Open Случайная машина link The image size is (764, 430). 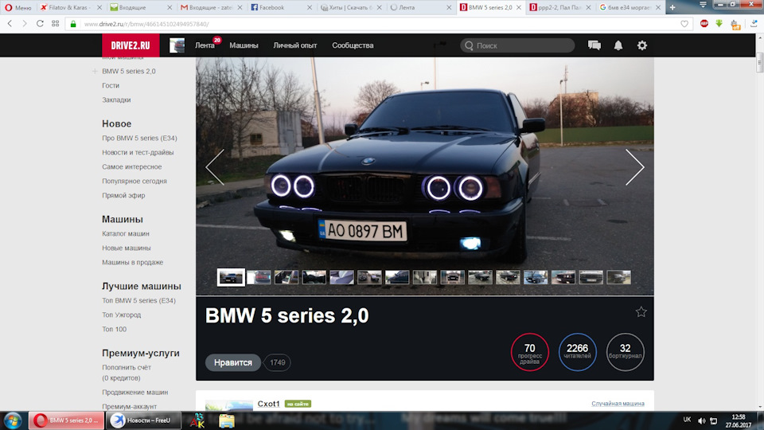point(618,404)
